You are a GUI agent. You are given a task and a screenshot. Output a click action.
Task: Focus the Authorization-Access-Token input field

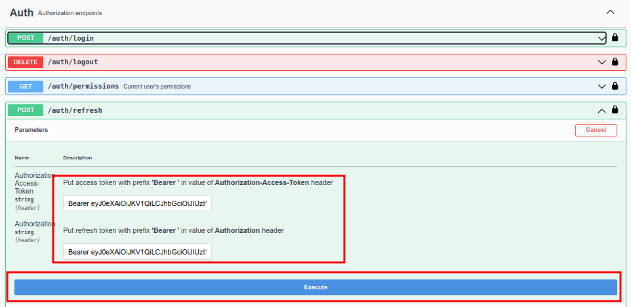pyautogui.click(x=137, y=204)
